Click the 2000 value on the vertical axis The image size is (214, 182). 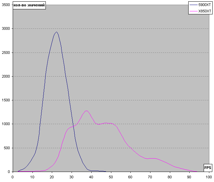pos(6,76)
